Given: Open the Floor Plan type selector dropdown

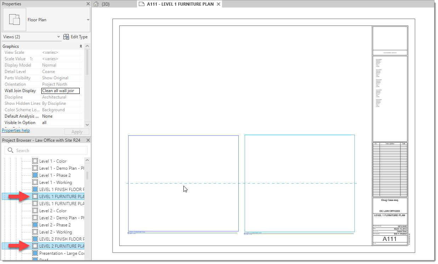Looking at the screenshot, I should pyautogui.click(x=88, y=20).
